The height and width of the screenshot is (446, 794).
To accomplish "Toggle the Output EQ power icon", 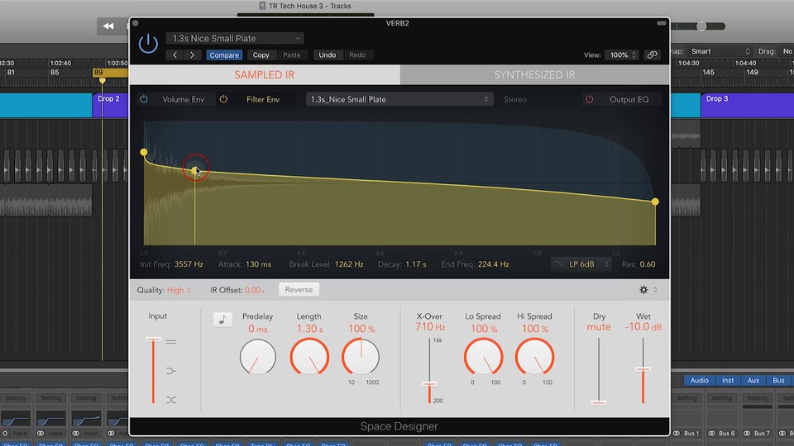I will [589, 99].
